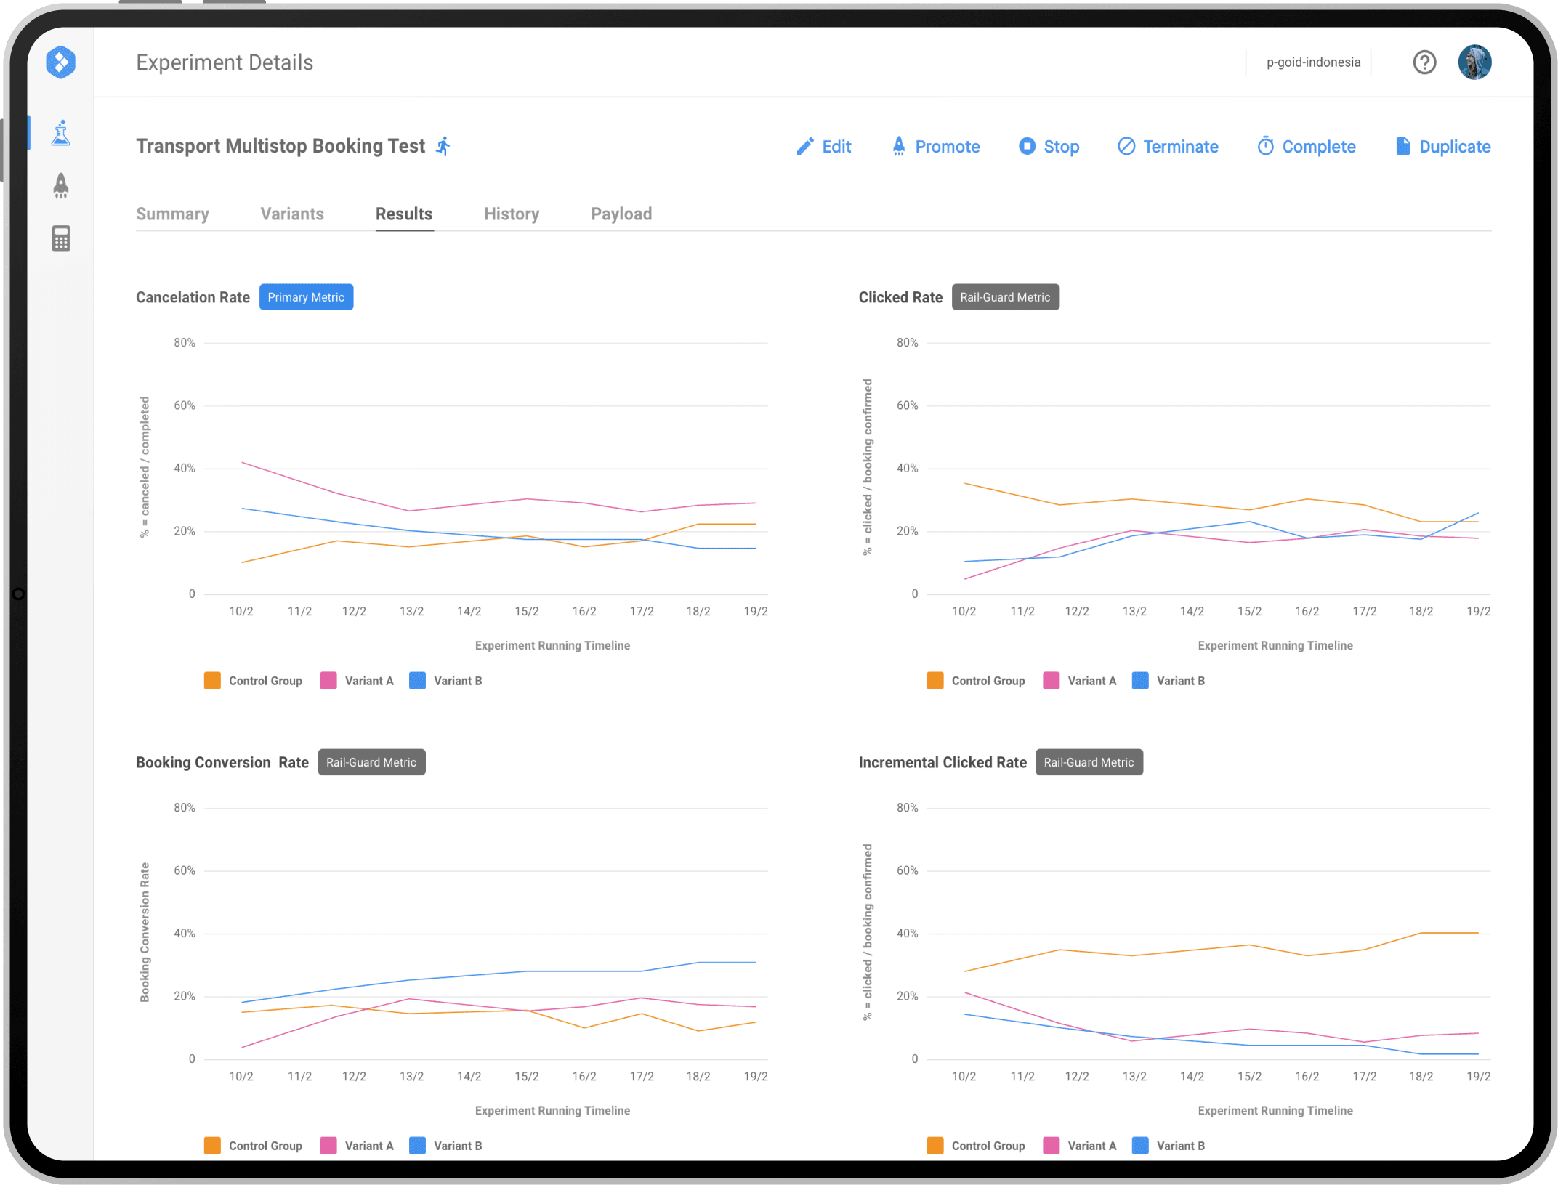This screenshot has height=1185, width=1558.
Task: Select the p-goid-indonesia project selector
Action: click(1313, 62)
